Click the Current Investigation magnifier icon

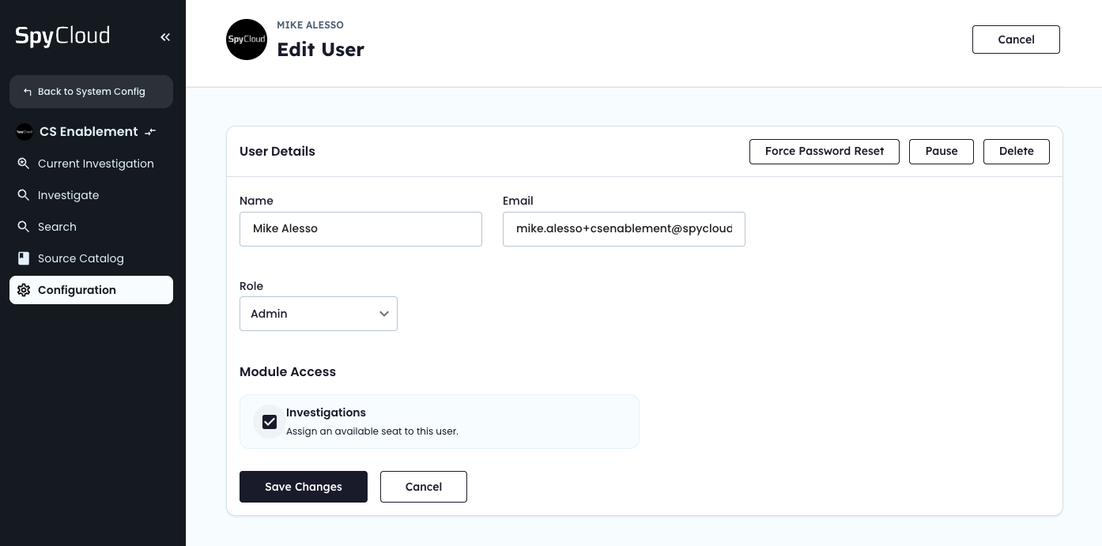(24, 164)
